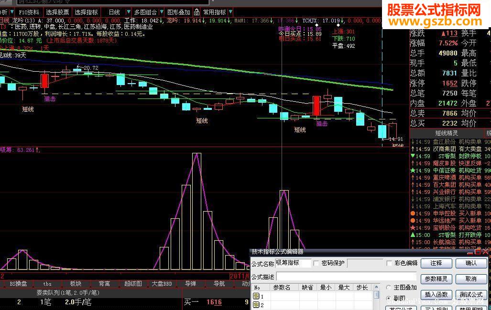Click the red arrow beside 重庆啤酒 机构买单

[412, 178]
